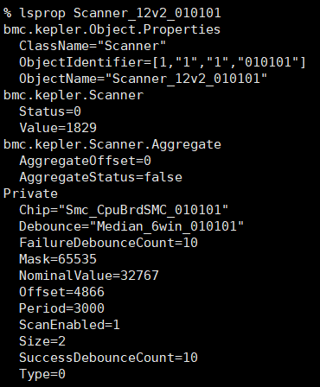This screenshot has height=387, width=320.
Task: Click the bmc.kepler.Scanner section header
Action: click(x=74, y=95)
